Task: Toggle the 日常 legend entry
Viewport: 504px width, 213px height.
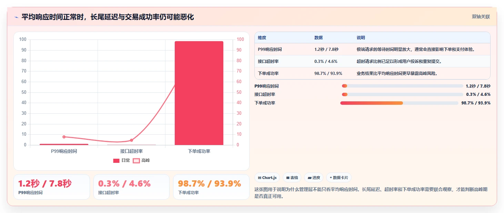Action: (122, 160)
